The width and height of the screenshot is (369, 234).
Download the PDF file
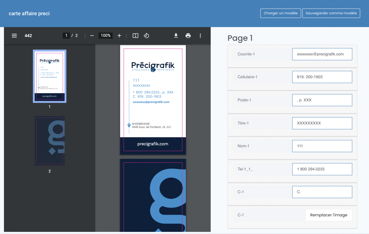tap(176, 36)
